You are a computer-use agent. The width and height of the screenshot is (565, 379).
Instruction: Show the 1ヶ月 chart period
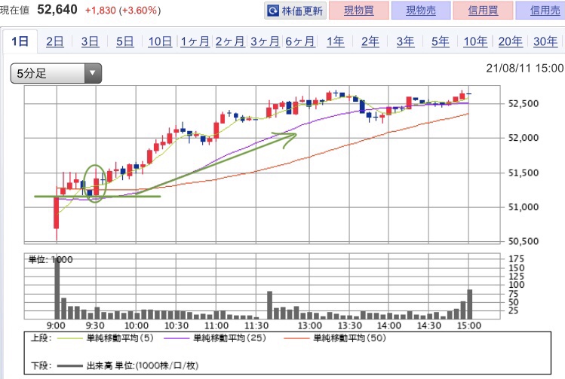tap(195, 41)
